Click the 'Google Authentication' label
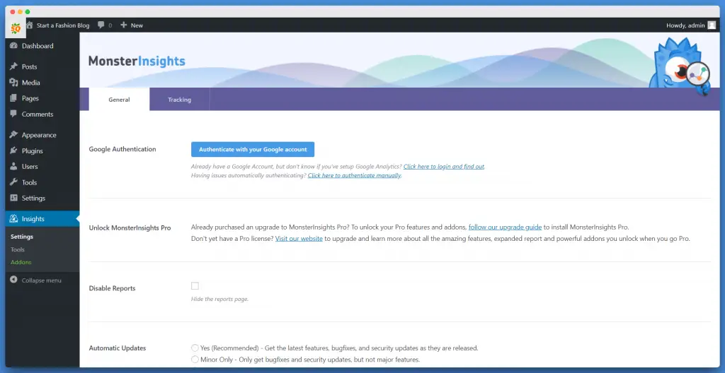725x373 pixels. click(122, 149)
